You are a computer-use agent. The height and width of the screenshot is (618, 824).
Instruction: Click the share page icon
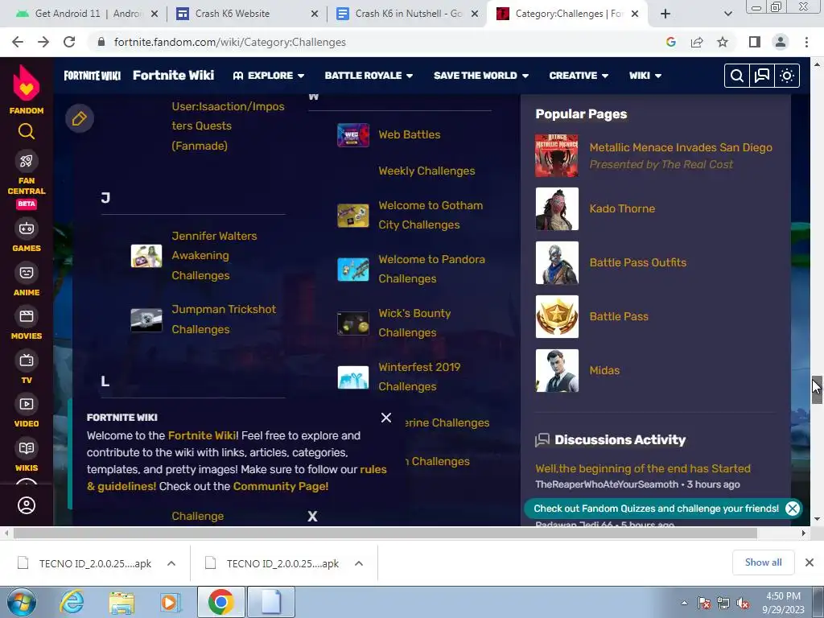[x=697, y=42]
